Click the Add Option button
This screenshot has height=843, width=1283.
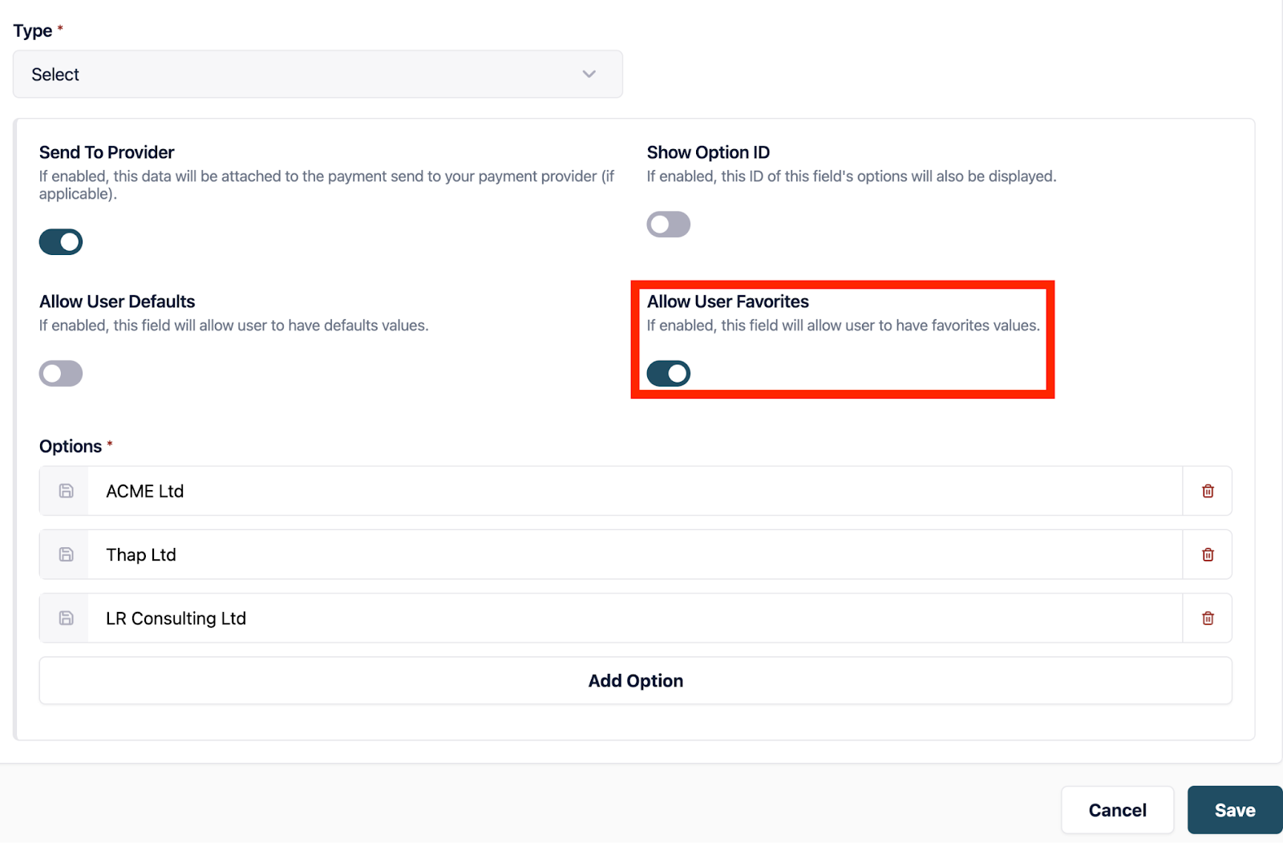click(x=635, y=681)
